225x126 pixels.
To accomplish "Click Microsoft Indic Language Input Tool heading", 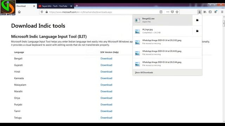I will pos(49,36).
